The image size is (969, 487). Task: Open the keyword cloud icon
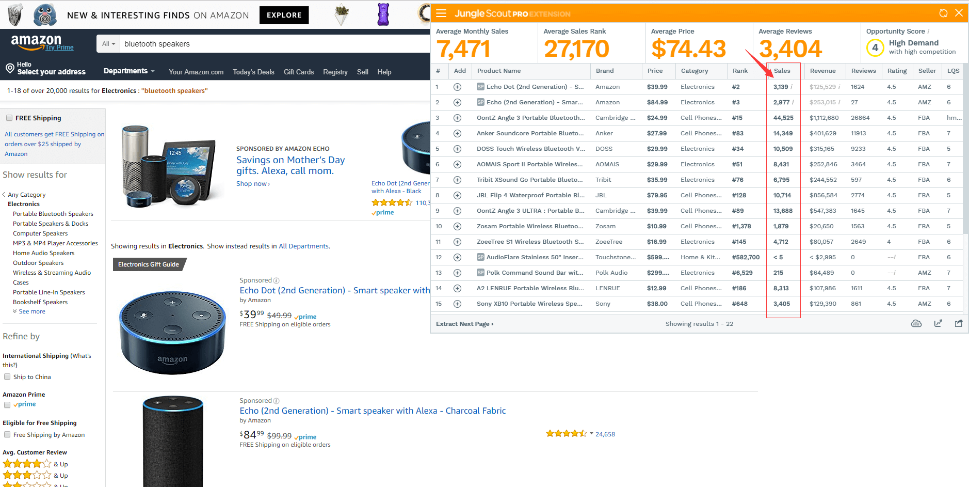click(x=916, y=324)
